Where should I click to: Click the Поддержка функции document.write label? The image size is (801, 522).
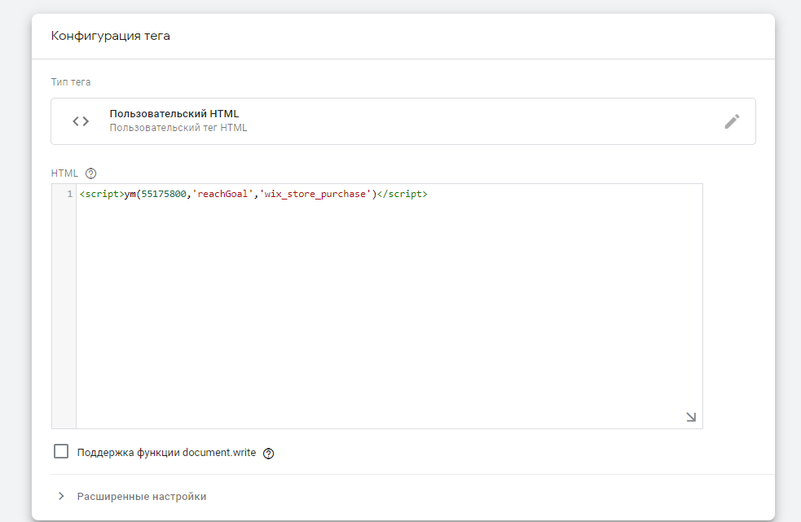[166, 453]
